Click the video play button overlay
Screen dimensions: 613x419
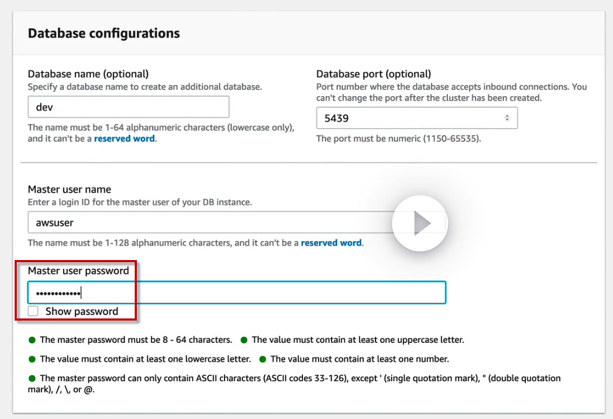tap(420, 223)
